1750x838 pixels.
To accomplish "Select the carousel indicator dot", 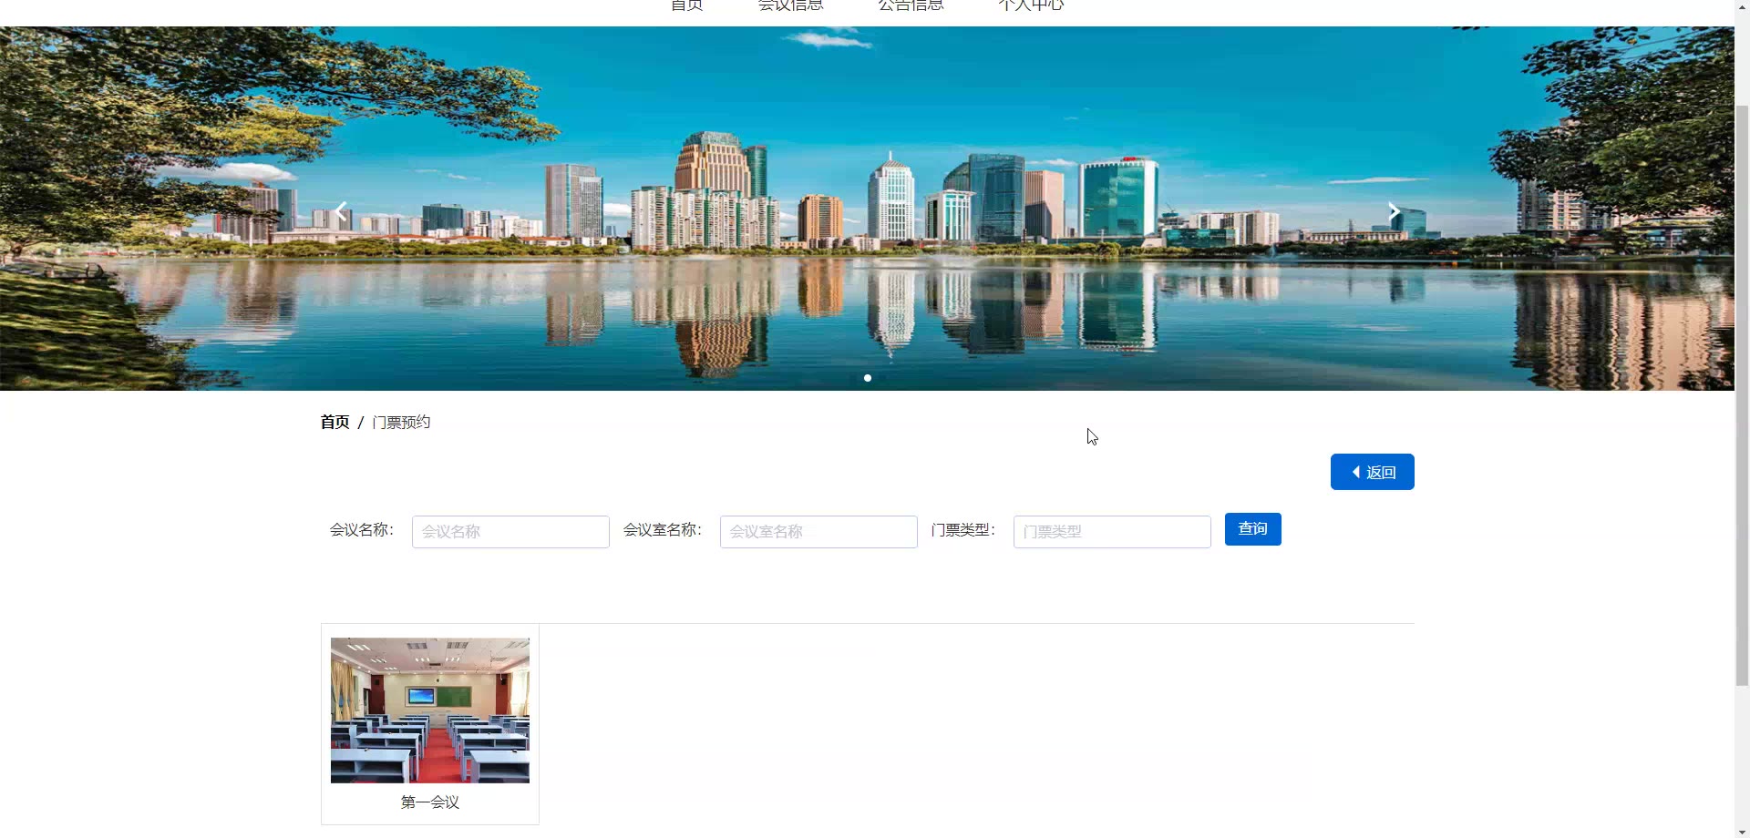I will coord(868,378).
